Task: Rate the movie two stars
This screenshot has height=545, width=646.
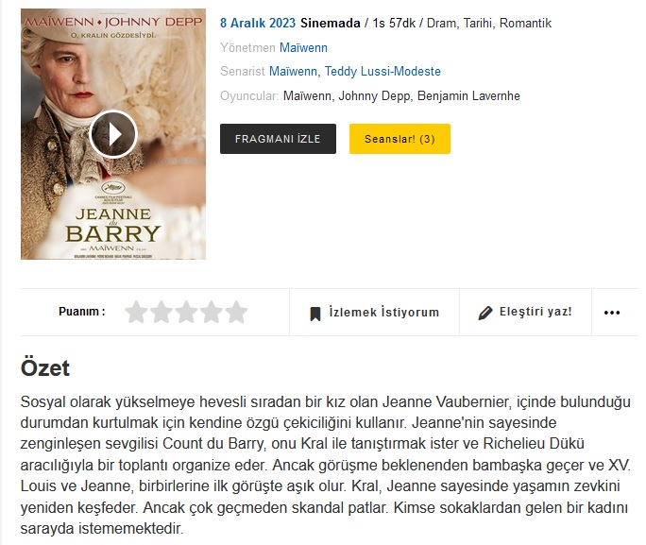Action: click(161, 312)
